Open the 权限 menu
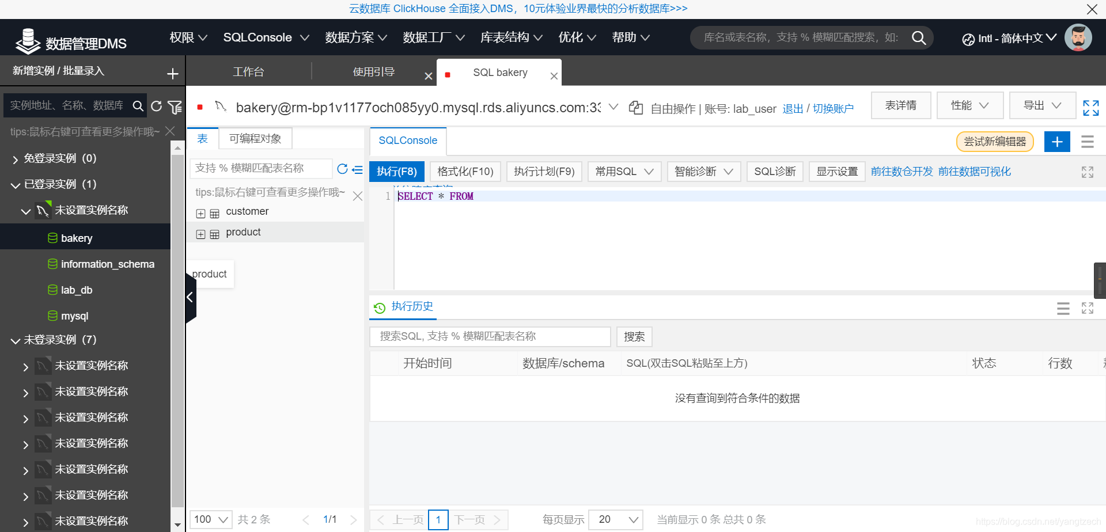 pyautogui.click(x=188, y=37)
